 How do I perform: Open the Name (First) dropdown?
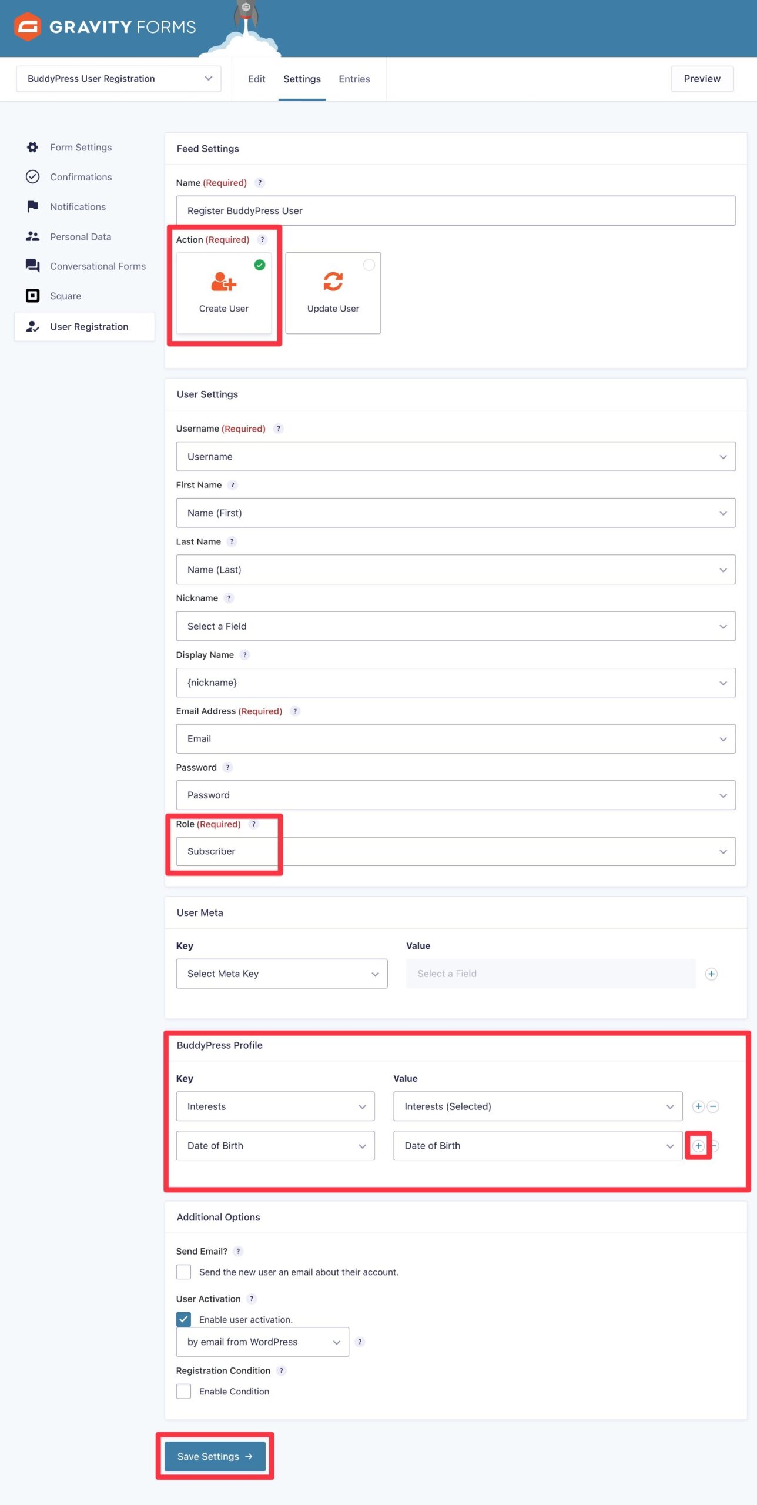click(456, 513)
